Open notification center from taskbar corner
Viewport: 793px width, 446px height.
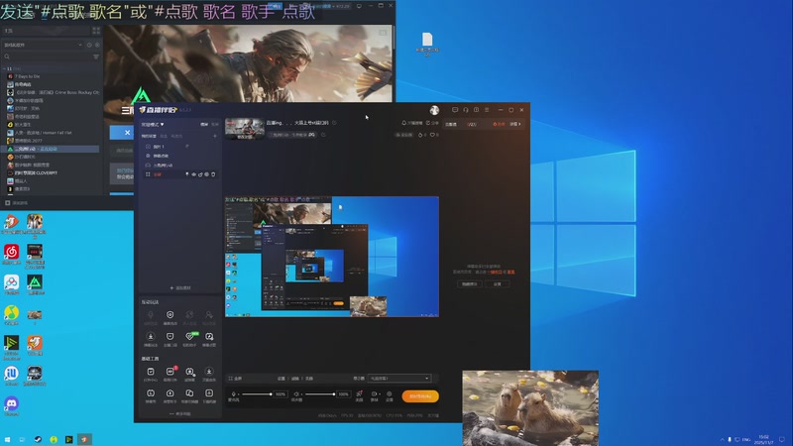782,439
